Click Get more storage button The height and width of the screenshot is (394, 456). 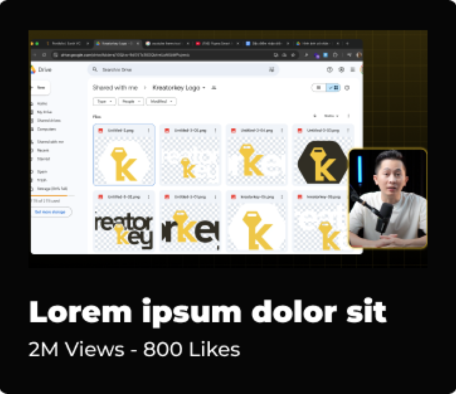coord(51,212)
